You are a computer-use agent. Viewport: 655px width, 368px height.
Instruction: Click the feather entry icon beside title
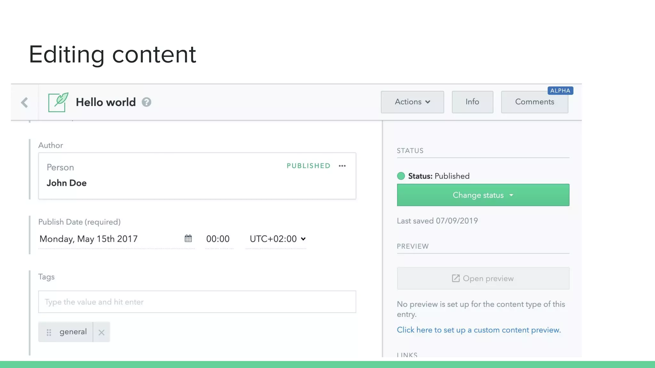pyautogui.click(x=58, y=102)
